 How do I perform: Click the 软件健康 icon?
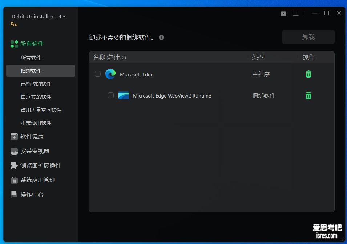[x=14, y=136]
